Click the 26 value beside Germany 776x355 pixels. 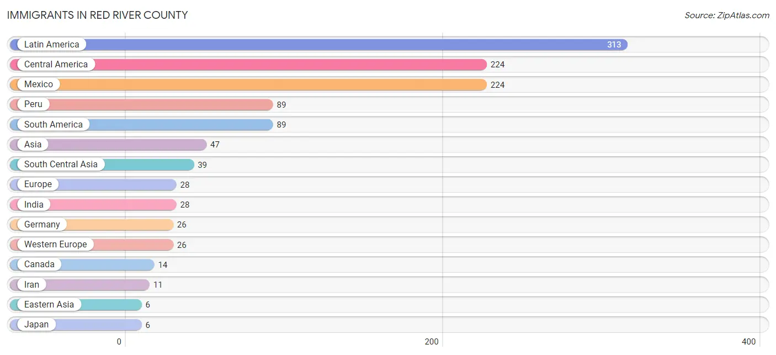182,225
